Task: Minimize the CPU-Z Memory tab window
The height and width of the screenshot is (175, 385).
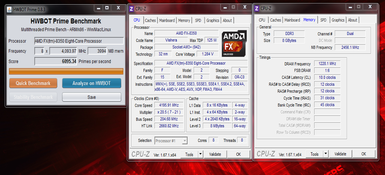Action: 350,7
